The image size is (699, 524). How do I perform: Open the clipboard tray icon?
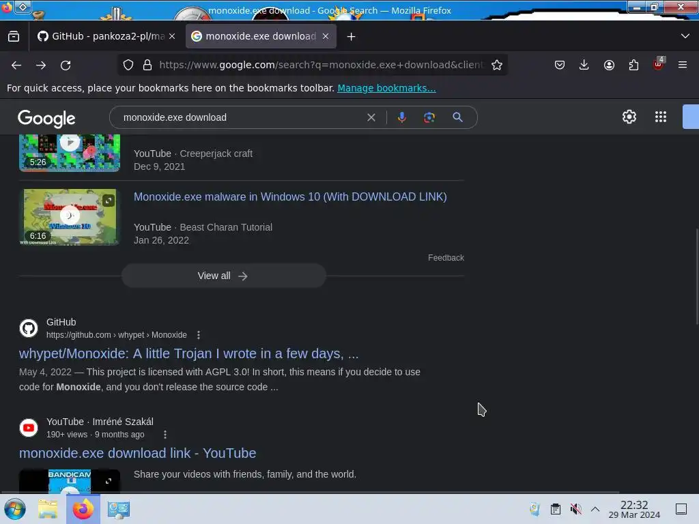556,509
